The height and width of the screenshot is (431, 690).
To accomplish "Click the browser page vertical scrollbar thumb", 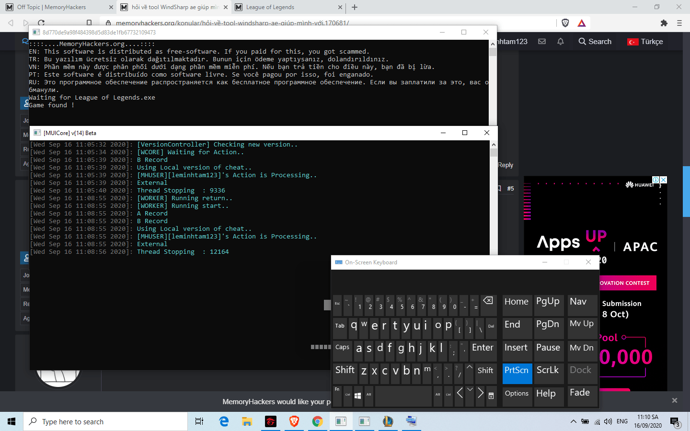I will tap(686, 192).
